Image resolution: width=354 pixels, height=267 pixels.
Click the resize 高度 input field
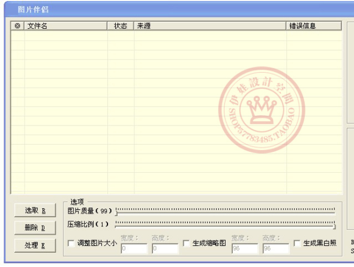point(165,248)
